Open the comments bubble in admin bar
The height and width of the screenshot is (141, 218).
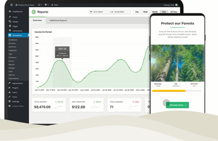click(46, 5)
